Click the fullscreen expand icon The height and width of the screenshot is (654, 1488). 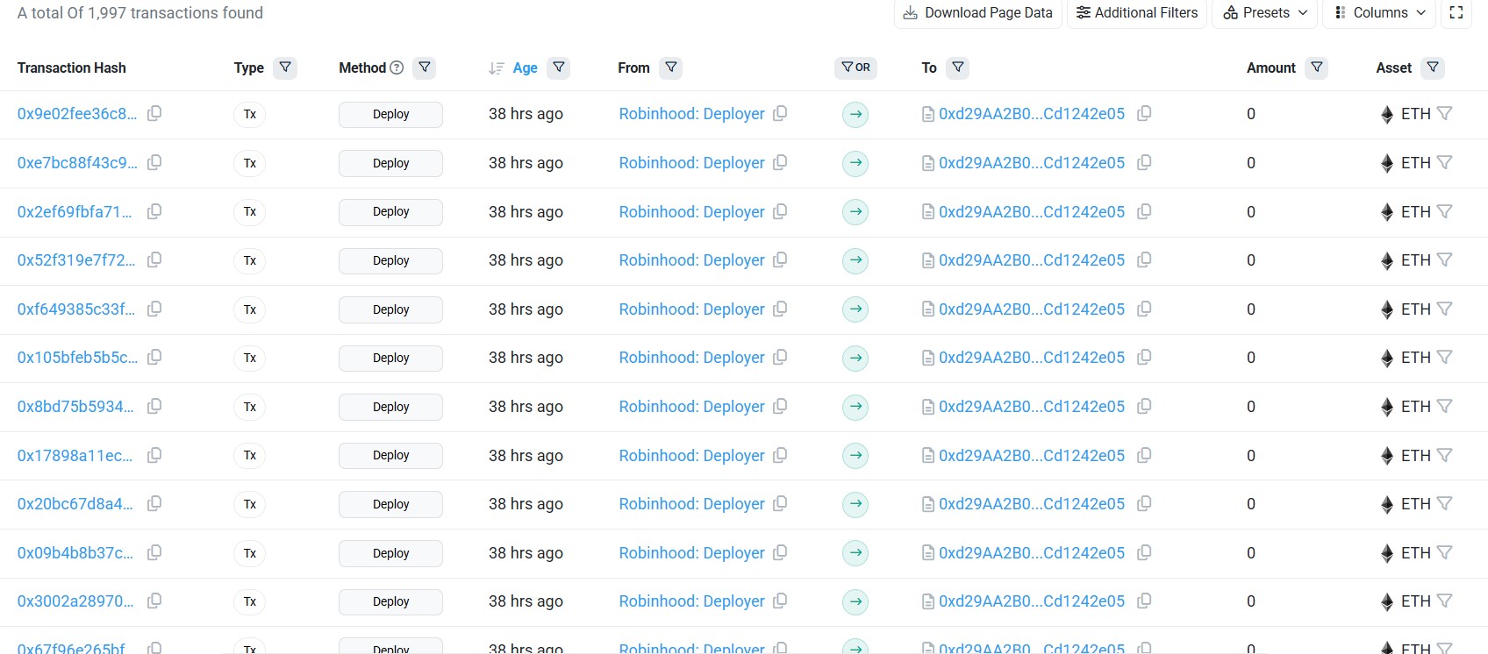pyautogui.click(x=1456, y=13)
